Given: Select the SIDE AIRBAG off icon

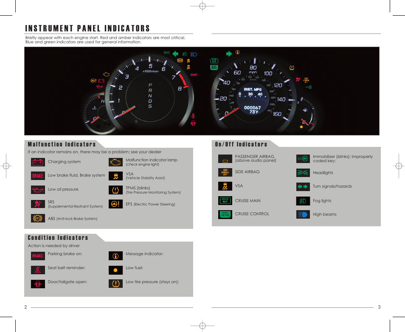Looking at the screenshot, I should tap(225, 172).
